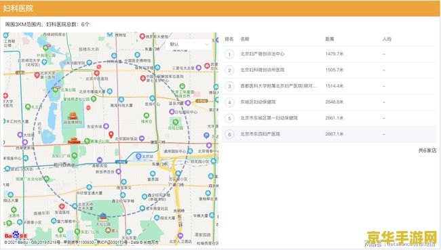Click the distance value 1514.4米
Image resolution: width=441 pixels, height=250 pixels.
pyautogui.click(x=334, y=85)
